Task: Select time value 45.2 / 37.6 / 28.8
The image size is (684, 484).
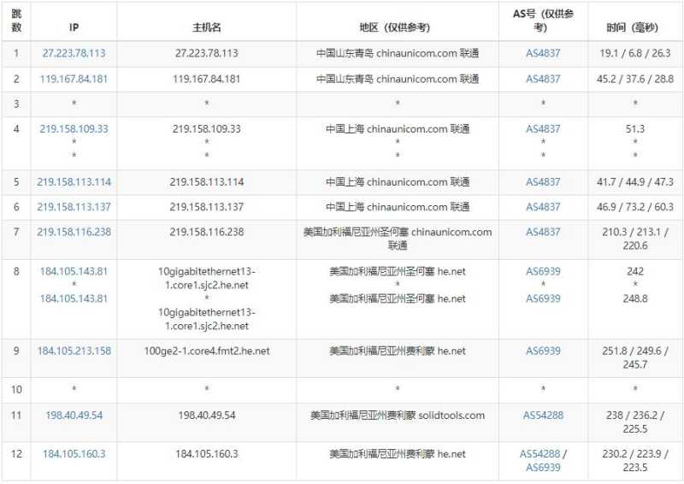Action: [634, 79]
